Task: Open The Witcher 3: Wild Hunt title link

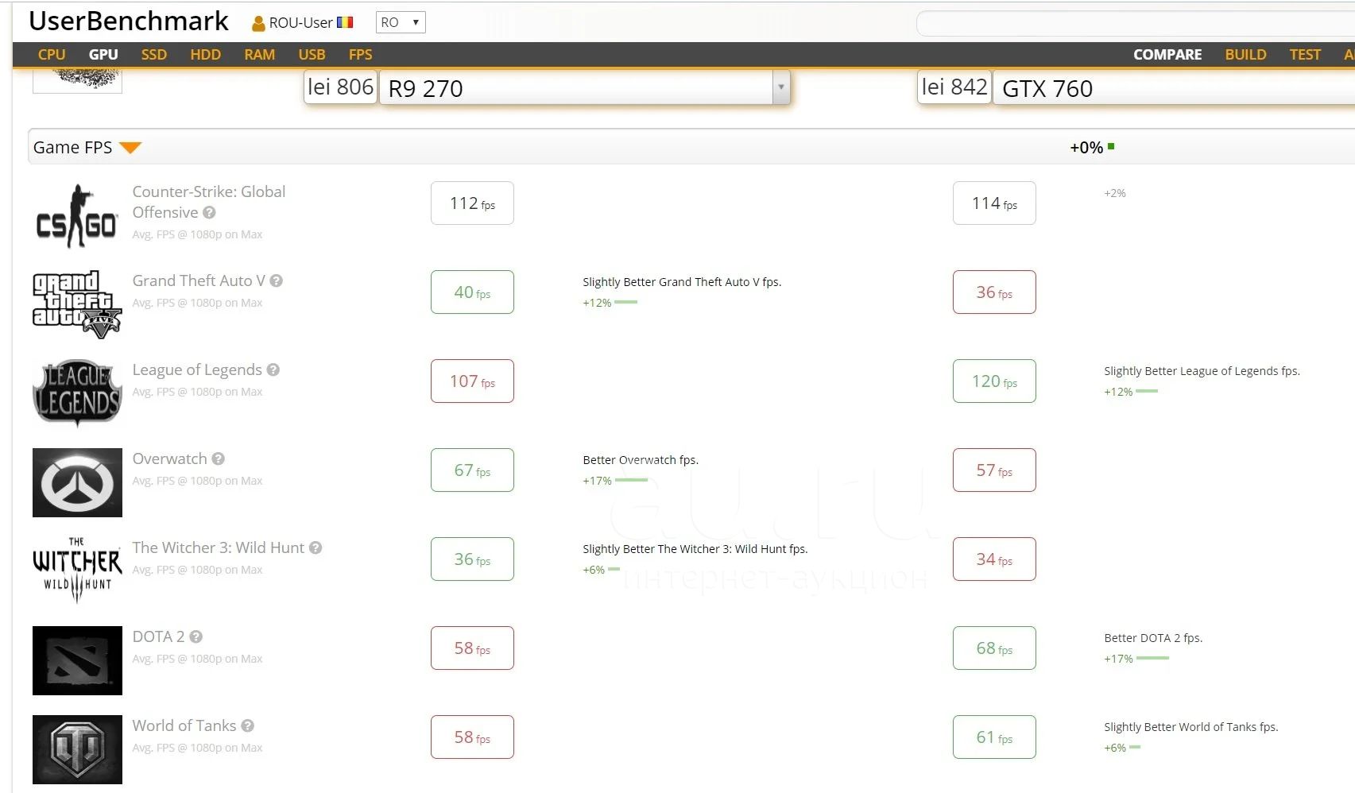Action: tap(219, 547)
